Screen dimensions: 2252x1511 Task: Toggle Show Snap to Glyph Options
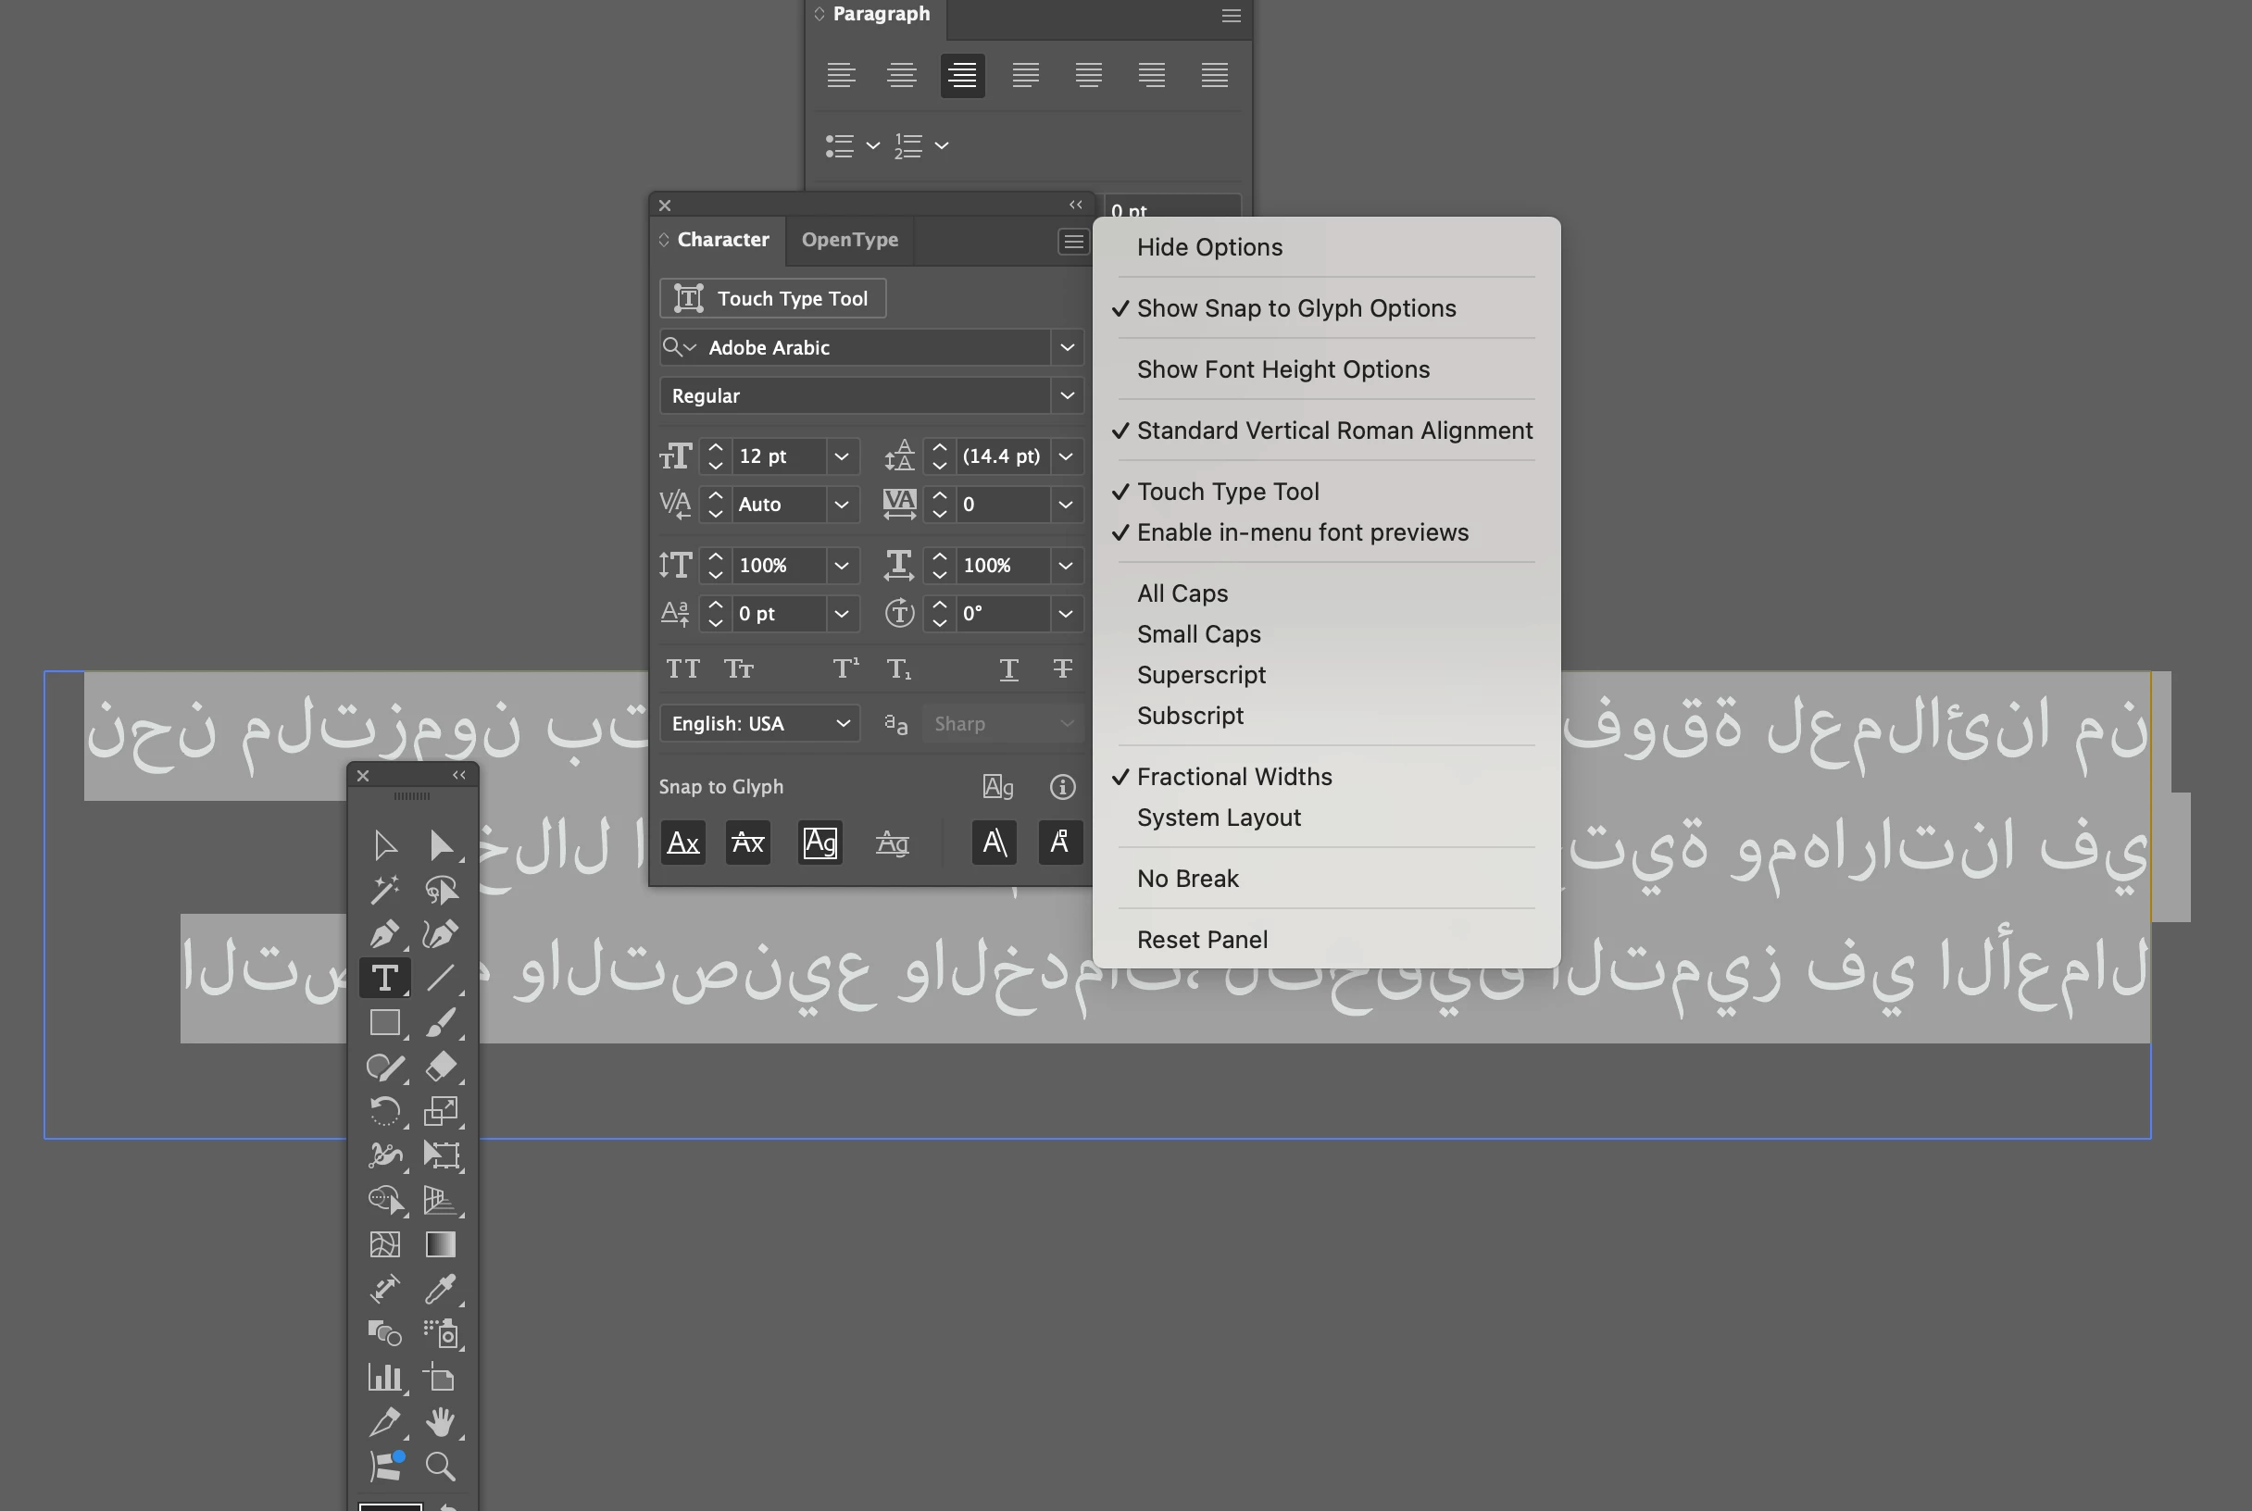coord(1295,308)
